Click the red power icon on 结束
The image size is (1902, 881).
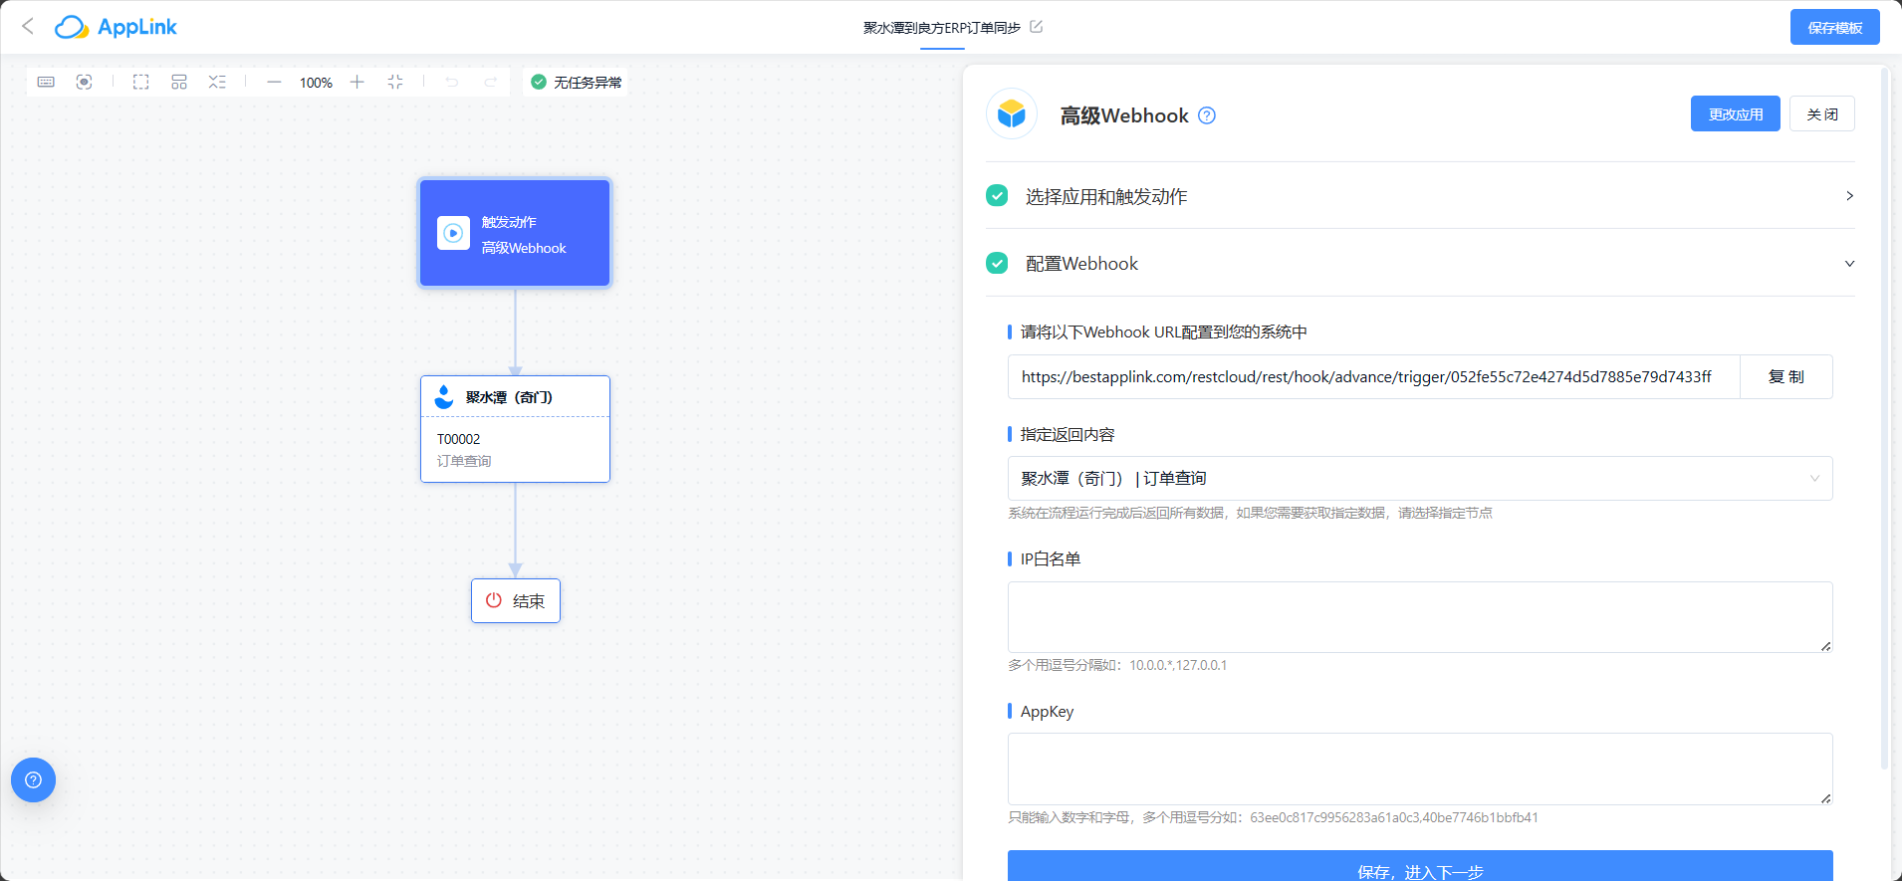pos(493,600)
